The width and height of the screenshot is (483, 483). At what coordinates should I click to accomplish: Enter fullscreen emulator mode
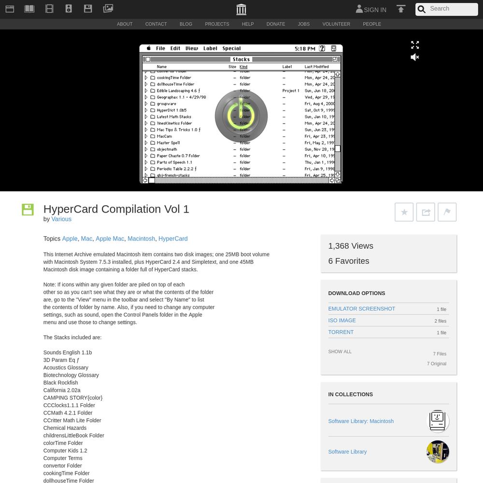pos(415,45)
